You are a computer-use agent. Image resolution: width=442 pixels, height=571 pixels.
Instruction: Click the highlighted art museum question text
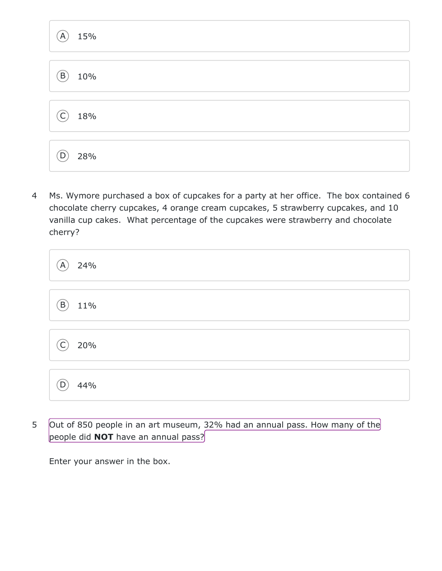coord(214,425)
